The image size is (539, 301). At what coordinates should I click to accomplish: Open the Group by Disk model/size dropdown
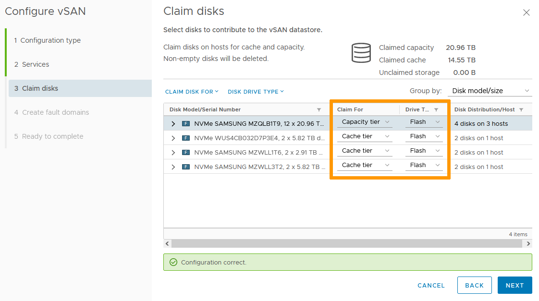tap(490, 90)
